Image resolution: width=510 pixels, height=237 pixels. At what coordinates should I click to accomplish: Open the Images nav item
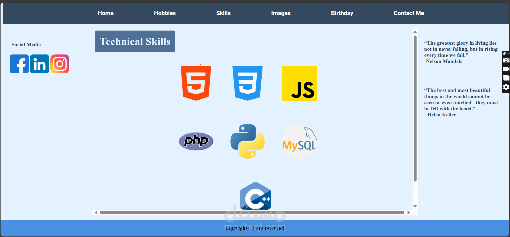tap(281, 13)
